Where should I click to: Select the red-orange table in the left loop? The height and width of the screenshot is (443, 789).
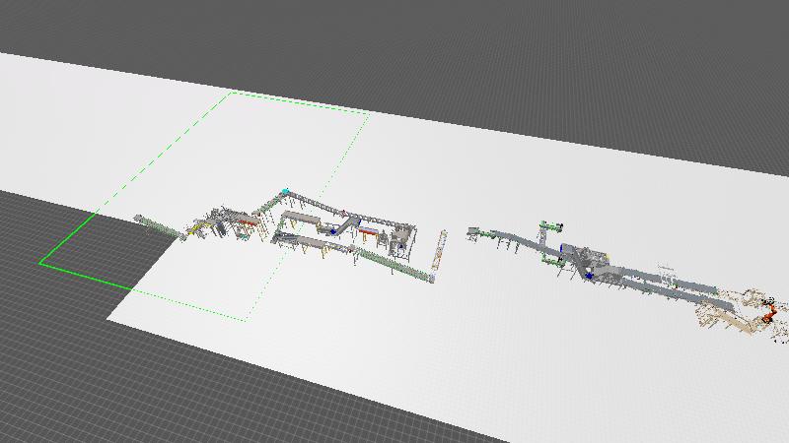(369, 232)
